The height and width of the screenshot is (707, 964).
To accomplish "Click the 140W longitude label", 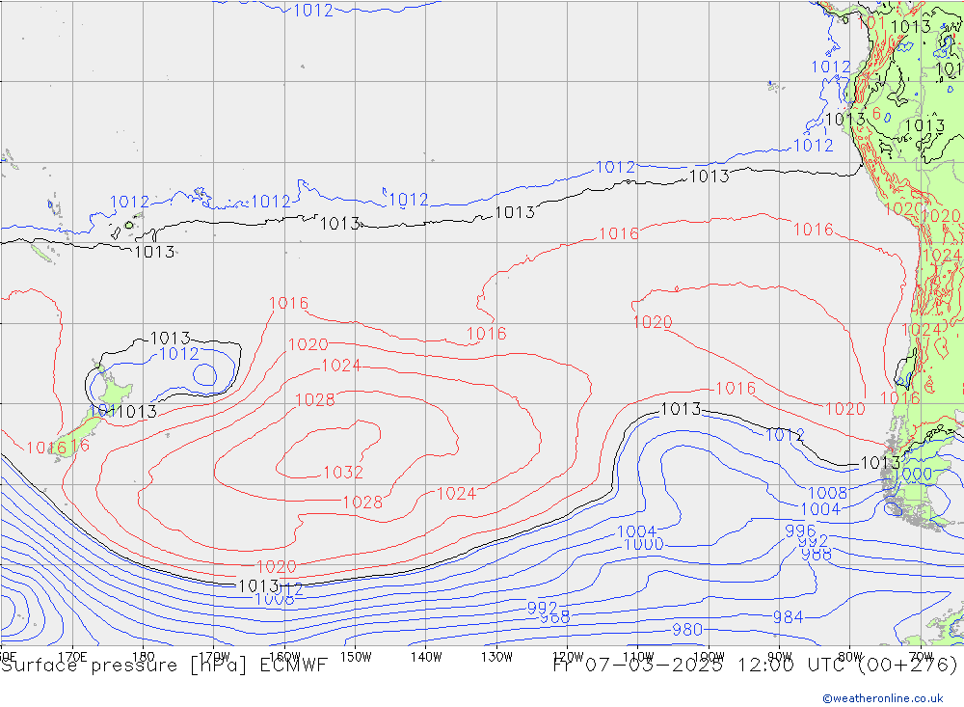I will click(427, 657).
